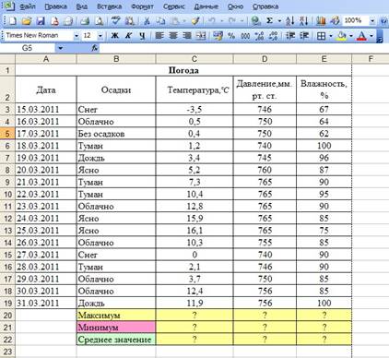Screen dimensions: 389x358
Task: Select the Format Painter brush icon
Action: tap(195, 21)
